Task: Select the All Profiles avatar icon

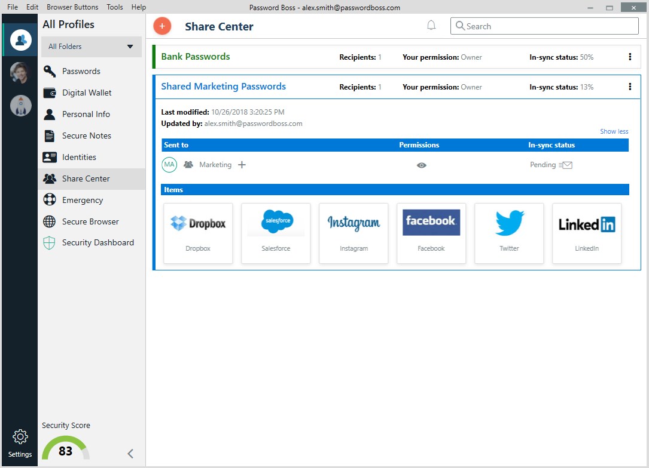Action: (21, 40)
